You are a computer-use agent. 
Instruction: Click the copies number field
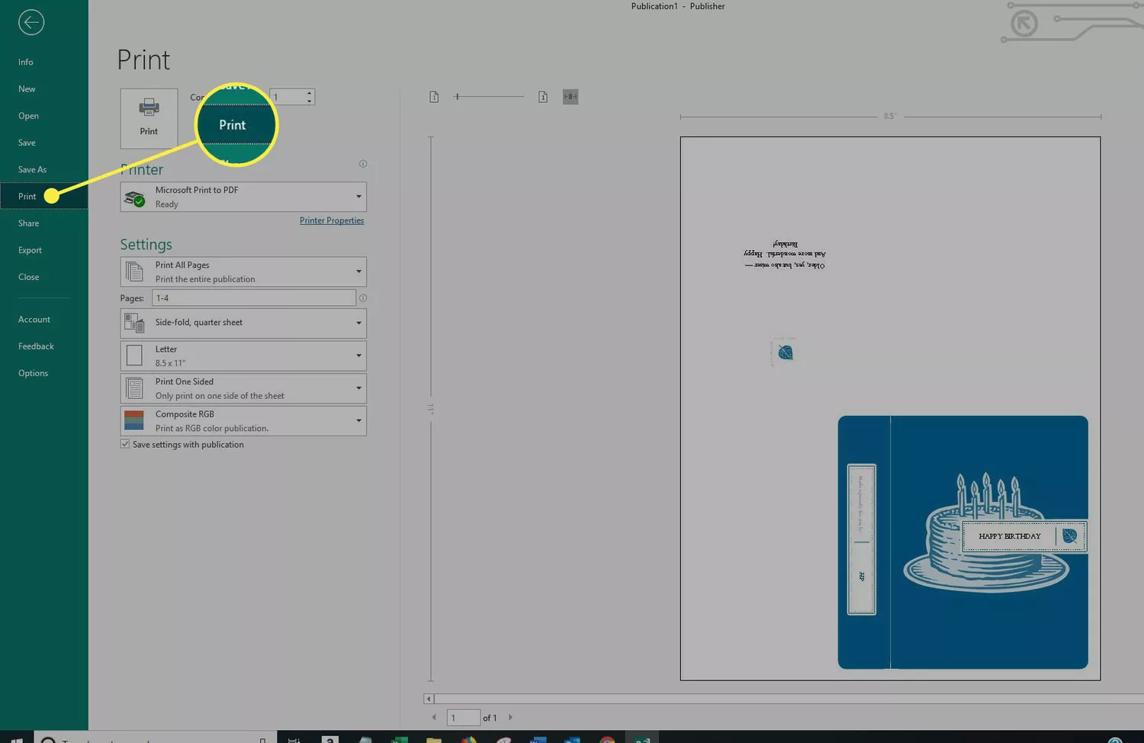coord(288,97)
